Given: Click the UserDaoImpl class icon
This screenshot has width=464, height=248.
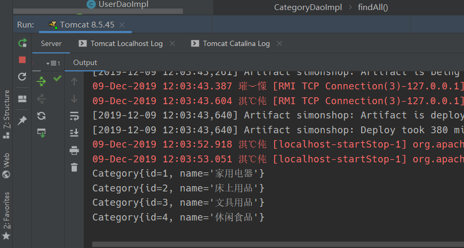Looking at the screenshot, I should [91, 4].
